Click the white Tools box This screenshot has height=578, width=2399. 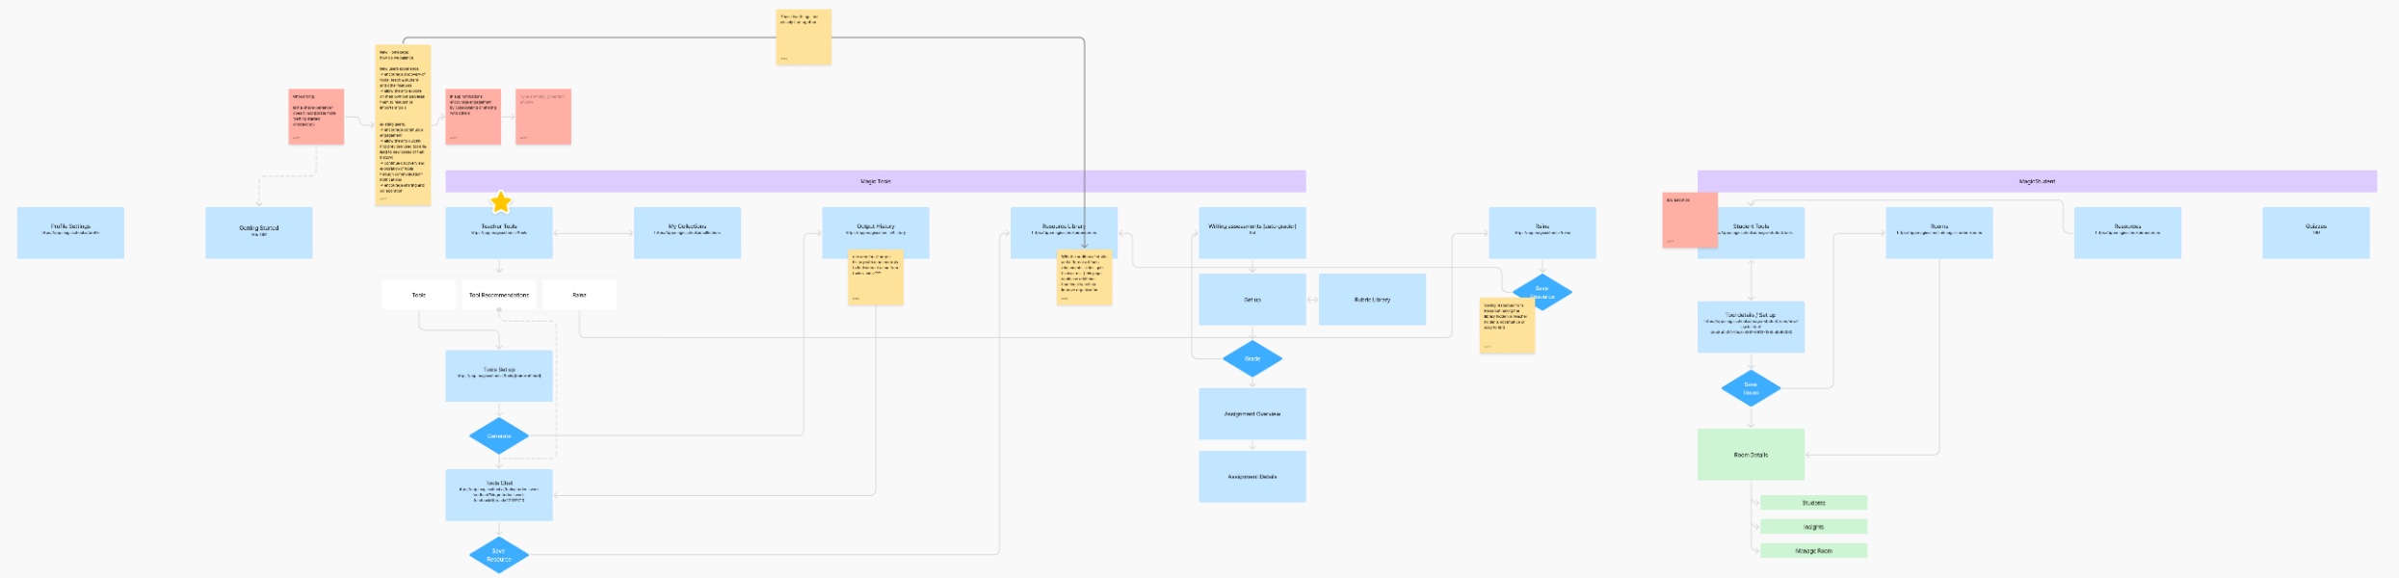coord(419,295)
